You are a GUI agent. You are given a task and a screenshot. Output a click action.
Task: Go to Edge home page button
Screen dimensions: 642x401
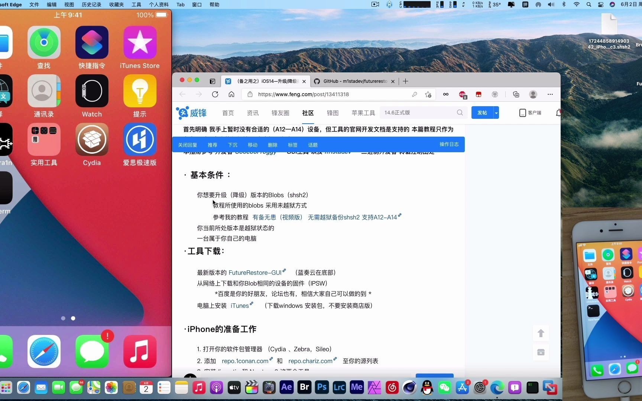[231, 94]
